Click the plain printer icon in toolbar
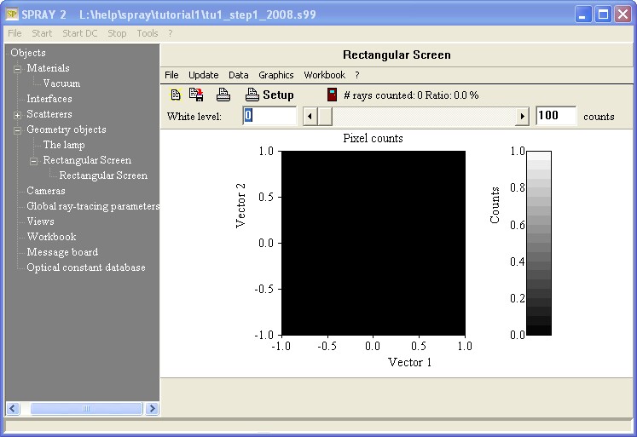This screenshot has height=437, width=637. click(223, 95)
